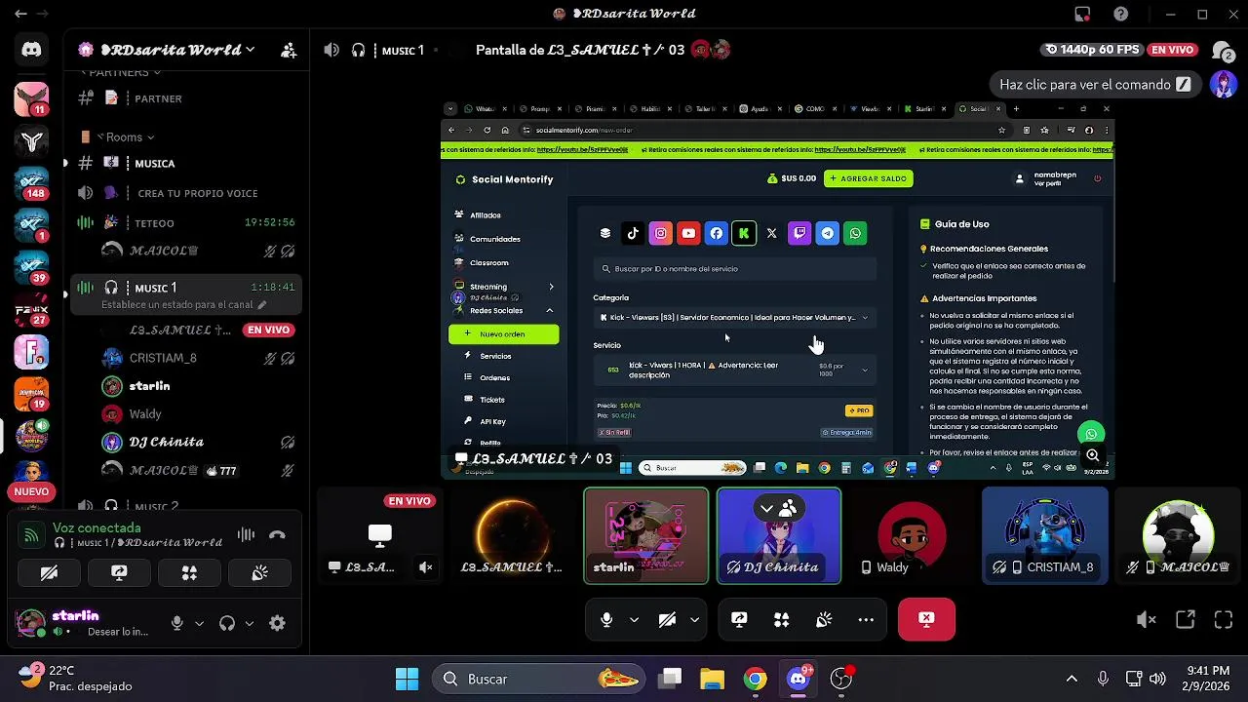Stop watching the stream with the red button
1248x702 pixels.
point(926,619)
